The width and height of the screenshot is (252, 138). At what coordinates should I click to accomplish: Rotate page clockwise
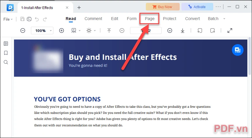point(212,31)
